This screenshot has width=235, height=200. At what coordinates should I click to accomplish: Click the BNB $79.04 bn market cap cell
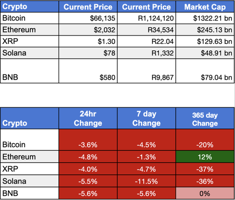point(205,71)
